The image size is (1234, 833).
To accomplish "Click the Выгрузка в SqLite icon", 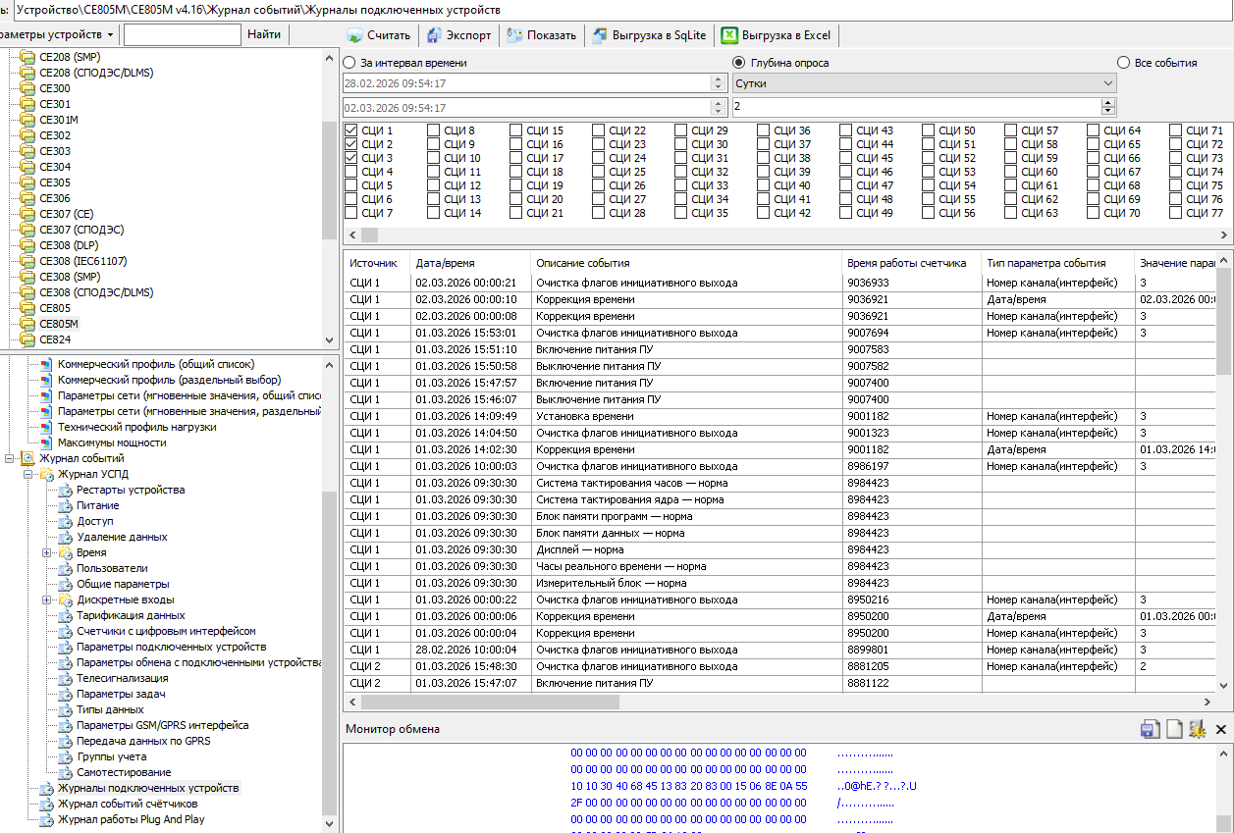I will pos(599,35).
